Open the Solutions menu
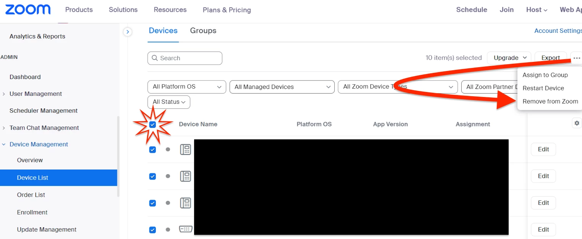Screen dimensions: 582x239 click(123, 10)
